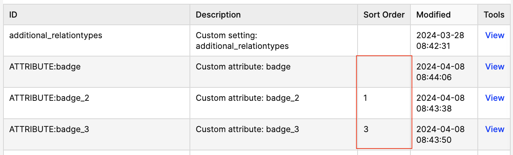The width and height of the screenshot is (513, 155).
Task: Select modified date 2024-03-28 08:42:31
Action: tap(440, 40)
